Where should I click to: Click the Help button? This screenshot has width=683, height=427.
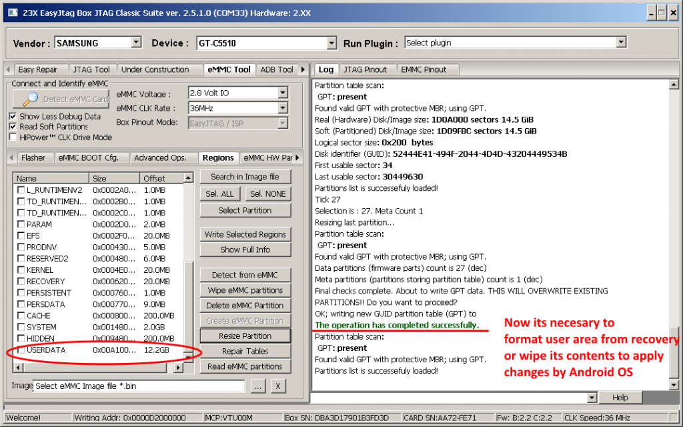tap(620, 397)
